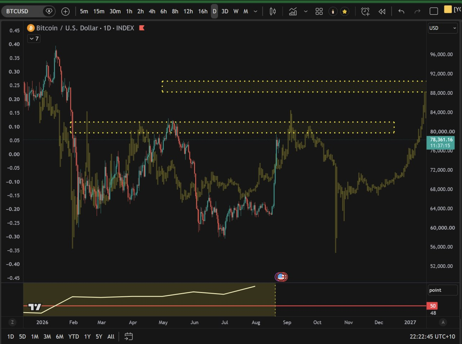Click the square outline icon in toolbar
462x344 pixels.
tap(434, 12)
